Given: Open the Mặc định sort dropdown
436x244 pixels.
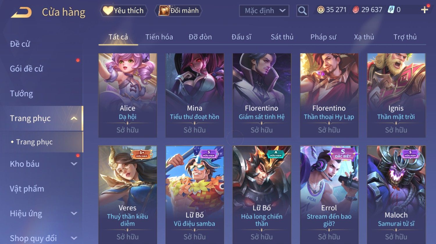Looking at the screenshot, I should click(x=264, y=11).
